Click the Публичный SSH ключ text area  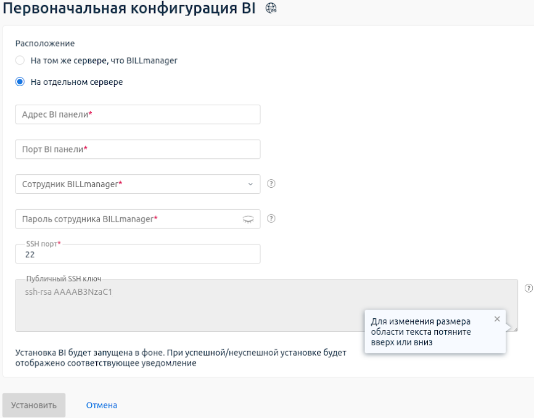tap(185, 305)
